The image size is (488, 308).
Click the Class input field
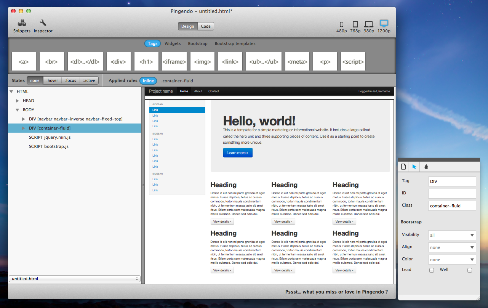tap(452, 206)
